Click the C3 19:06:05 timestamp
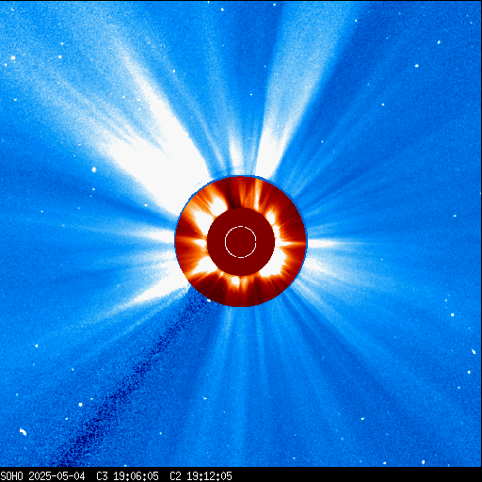Screen dimensions: 482x482 (x=127, y=476)
